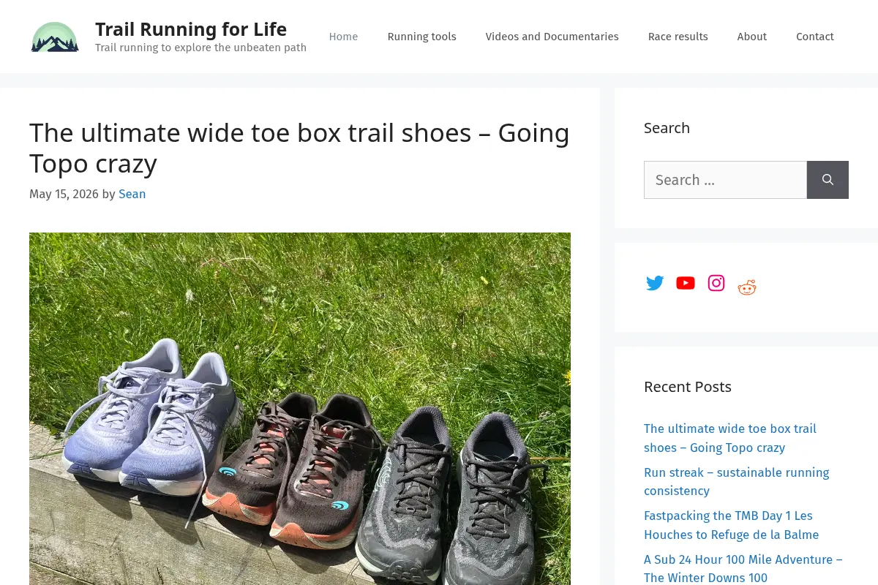Screen dimensions: 878x585
Task: Open recent post A Sub 24 Hour 100 Mile Adventure
Action: [743, 568]
